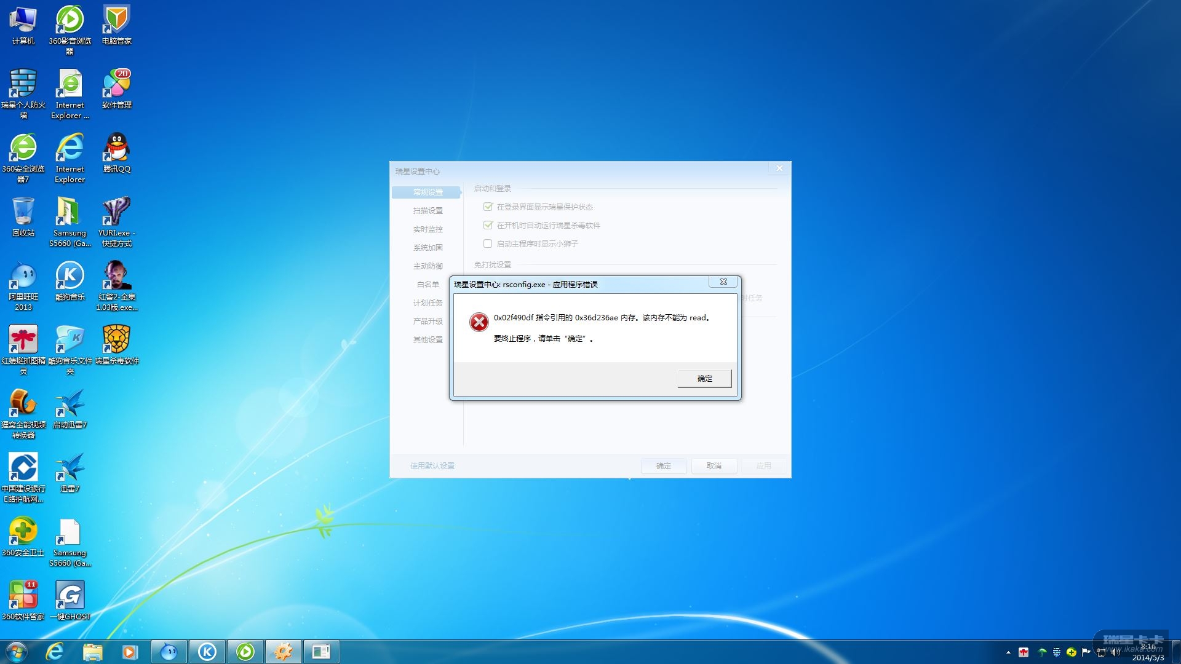Screen dimensions: 1181x664
Task: Open 酷狗音乐 desktop shortcut
Action: [x=70, y=275]
